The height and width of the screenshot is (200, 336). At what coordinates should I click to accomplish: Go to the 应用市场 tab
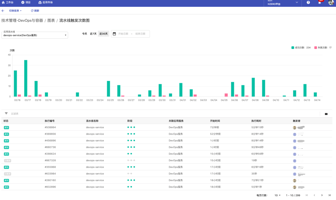45,2
